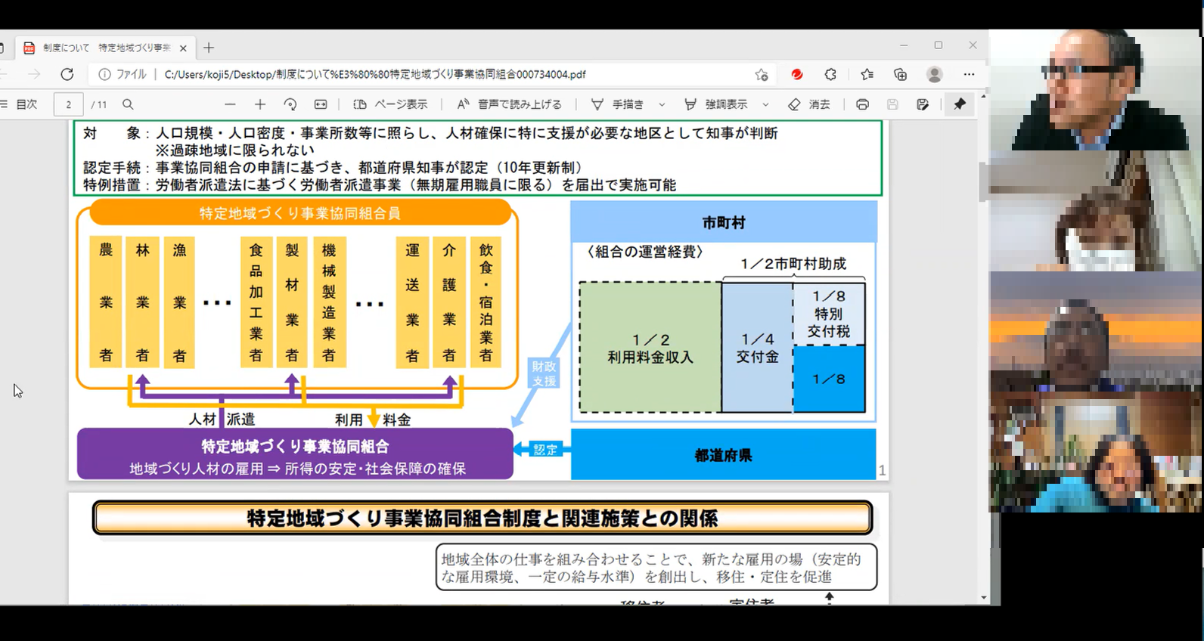Start 音声で読み上げる read aloud
1204x641 pixels.
(510, 104)
